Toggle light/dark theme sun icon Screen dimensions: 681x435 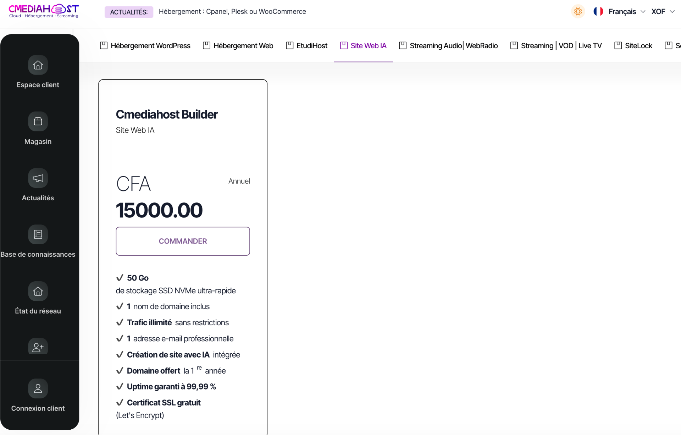coord(578,11)
